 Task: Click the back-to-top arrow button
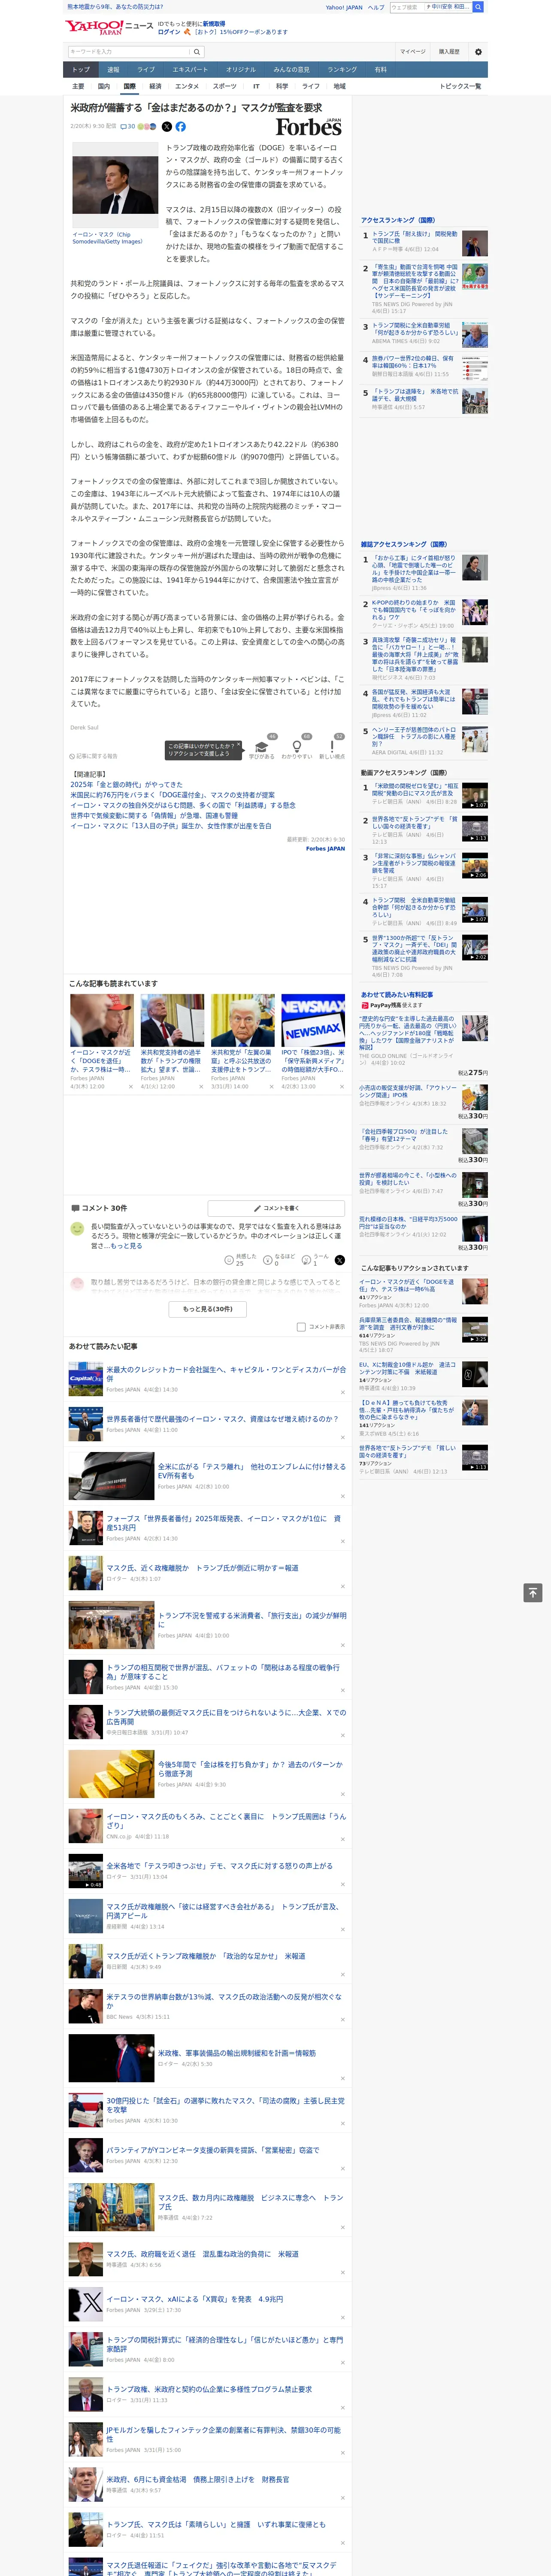click(533, 1593)
